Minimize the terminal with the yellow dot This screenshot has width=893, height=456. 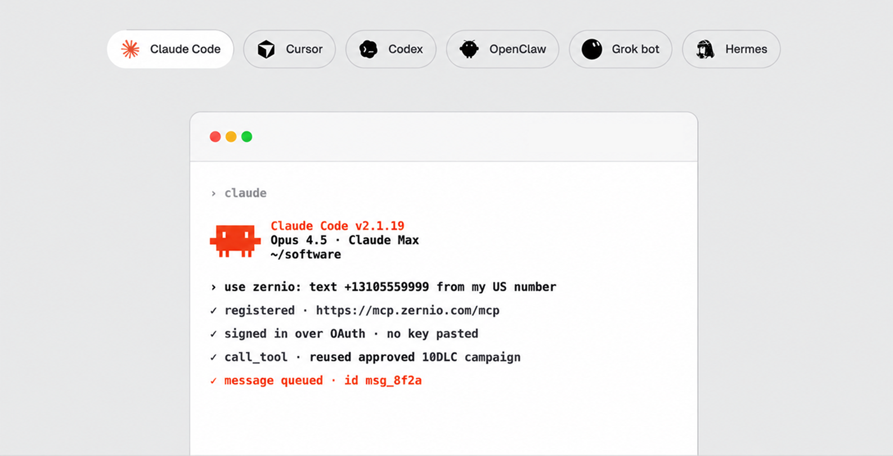231,137
